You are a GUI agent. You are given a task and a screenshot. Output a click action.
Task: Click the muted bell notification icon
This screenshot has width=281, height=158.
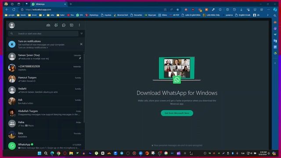point(12,44)
